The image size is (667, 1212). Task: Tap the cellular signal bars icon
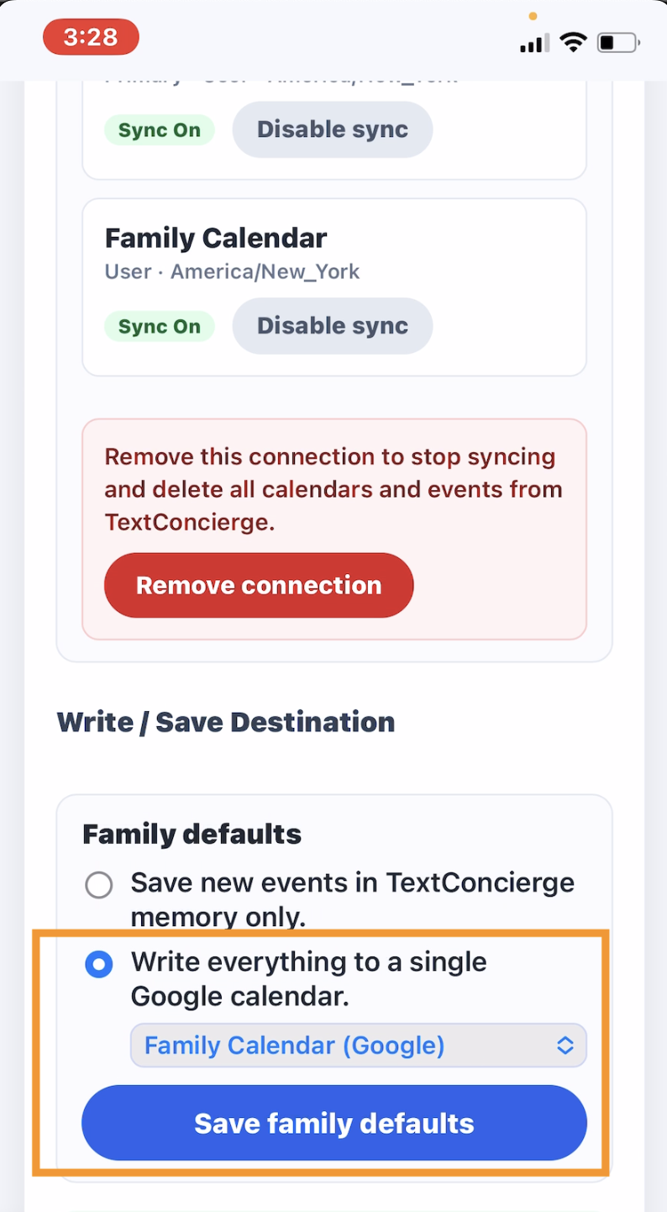[534, 42]
